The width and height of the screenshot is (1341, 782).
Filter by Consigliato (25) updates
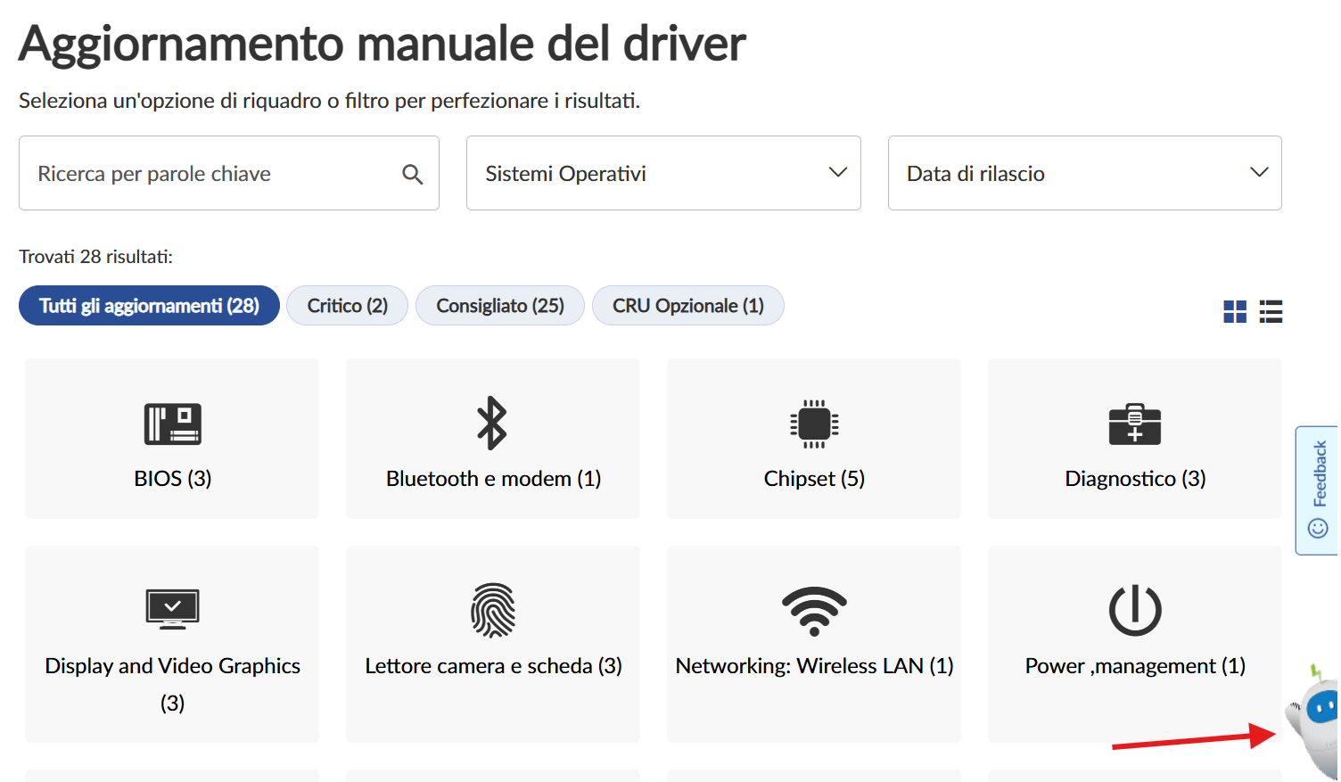click(500, 306)
